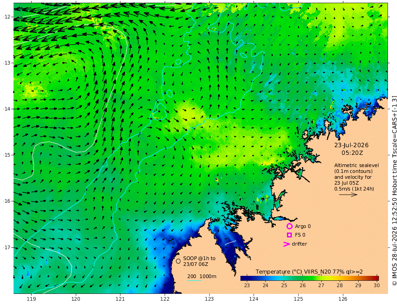Click the '200 1000m' depth label
Viewport: 397px width, 307px height.
202,276
